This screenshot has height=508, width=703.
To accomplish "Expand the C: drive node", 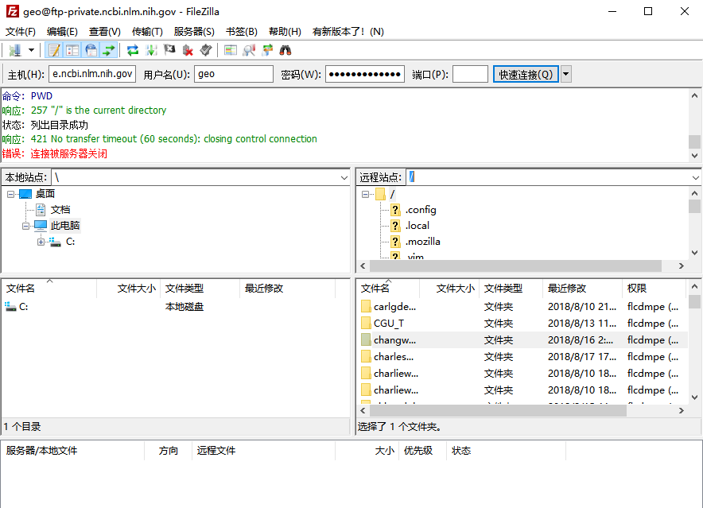I will 41,241.
